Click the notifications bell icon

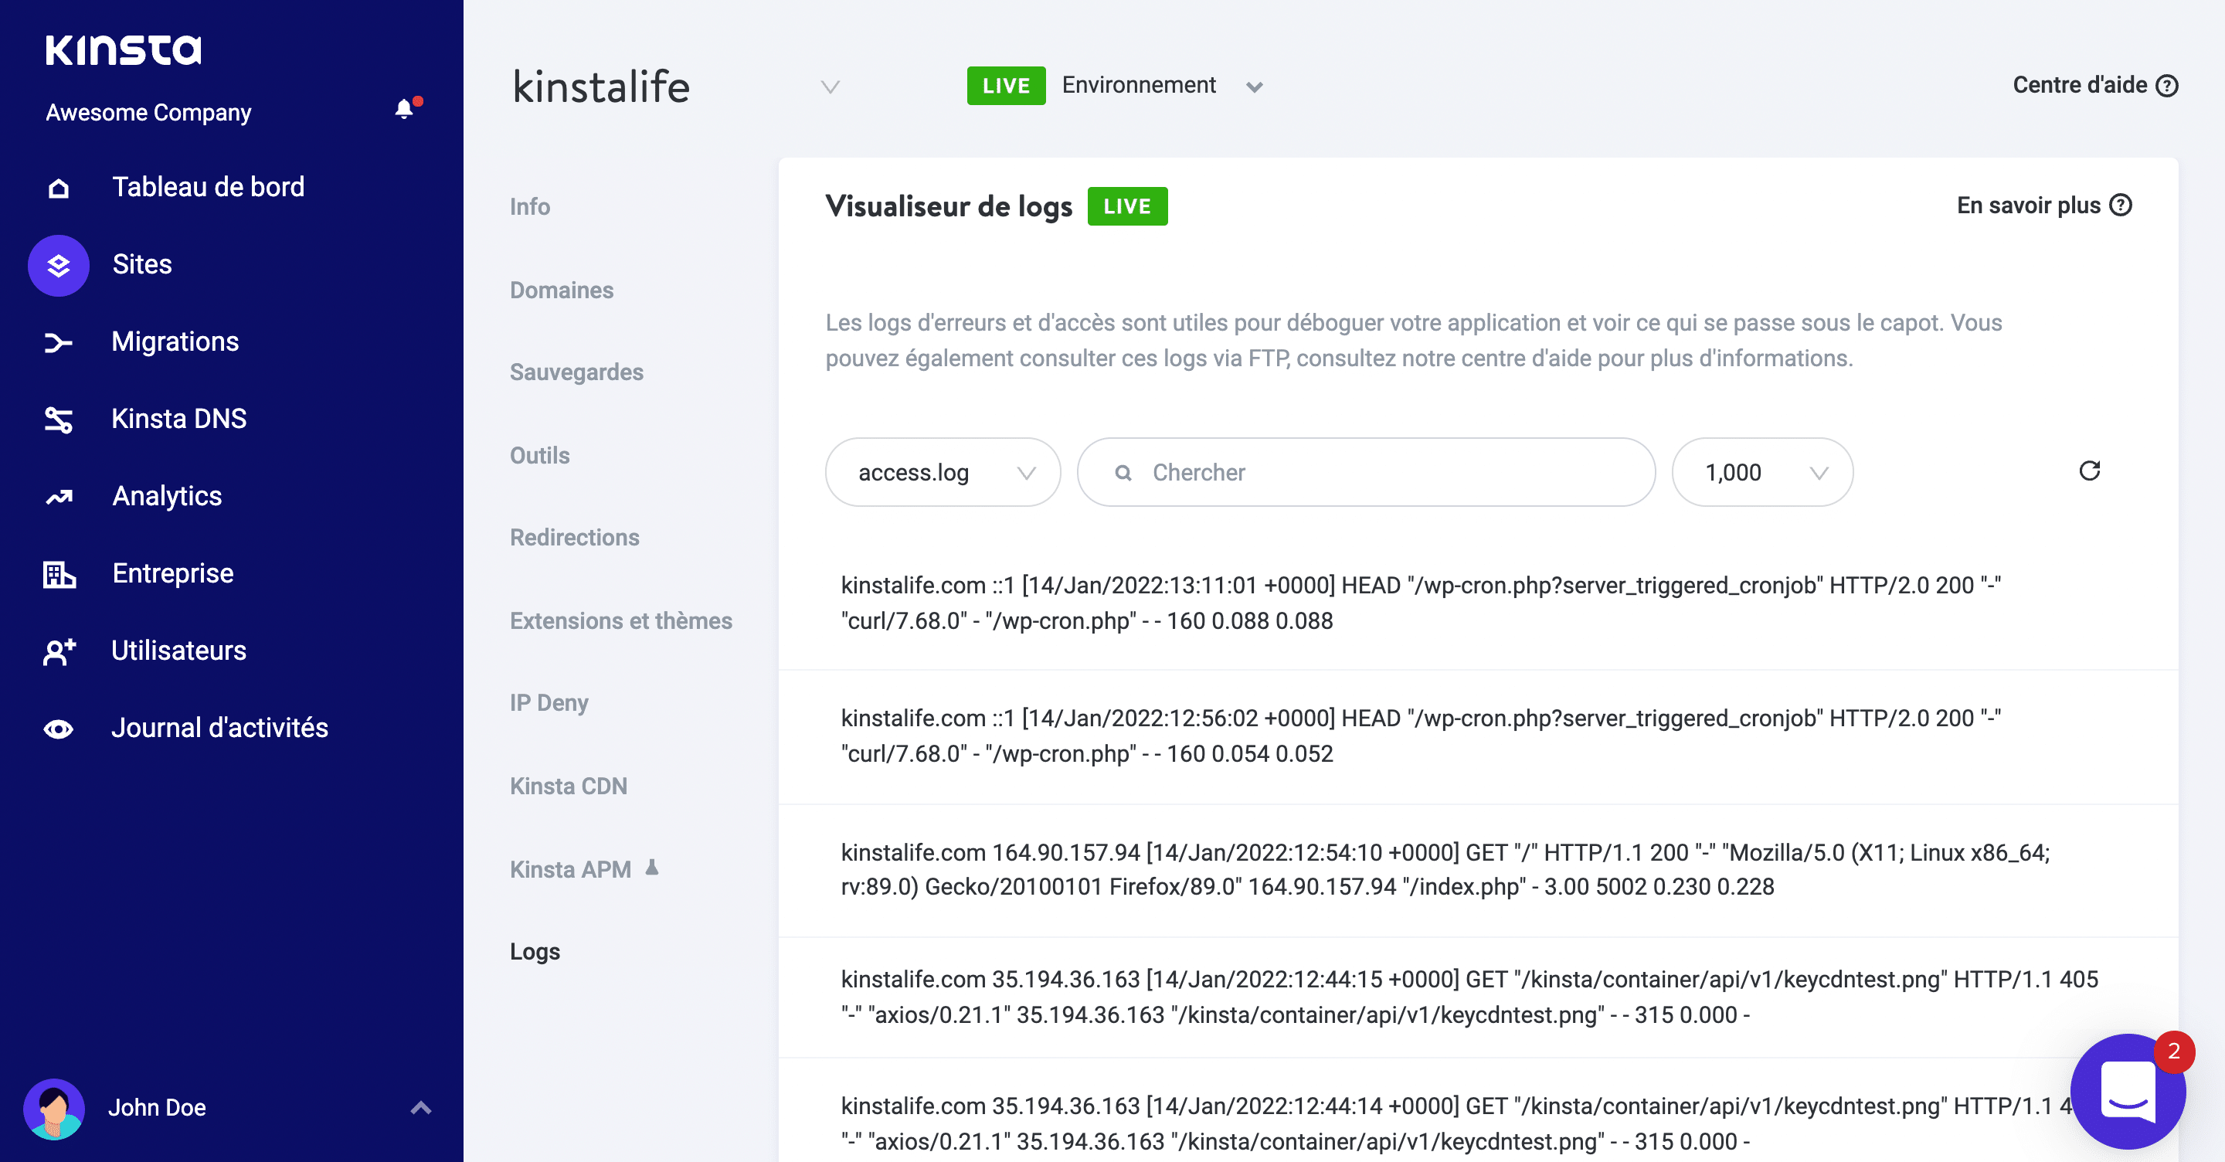coord(403,109)
